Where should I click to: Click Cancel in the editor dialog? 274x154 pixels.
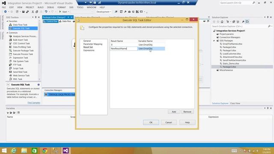[169, 122]
